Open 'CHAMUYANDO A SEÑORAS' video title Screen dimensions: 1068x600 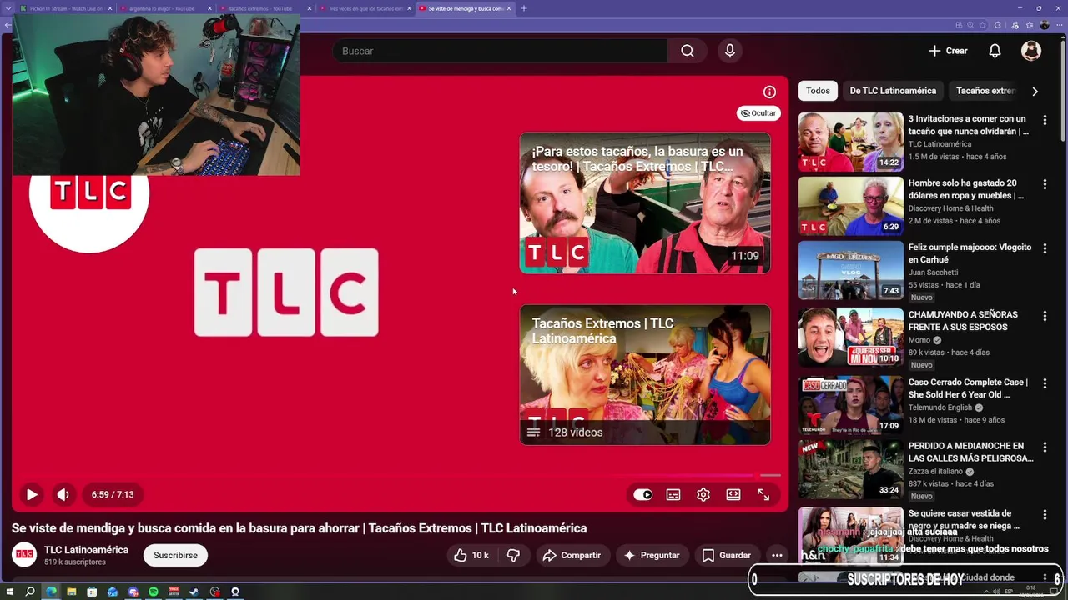tap(963, 321)
